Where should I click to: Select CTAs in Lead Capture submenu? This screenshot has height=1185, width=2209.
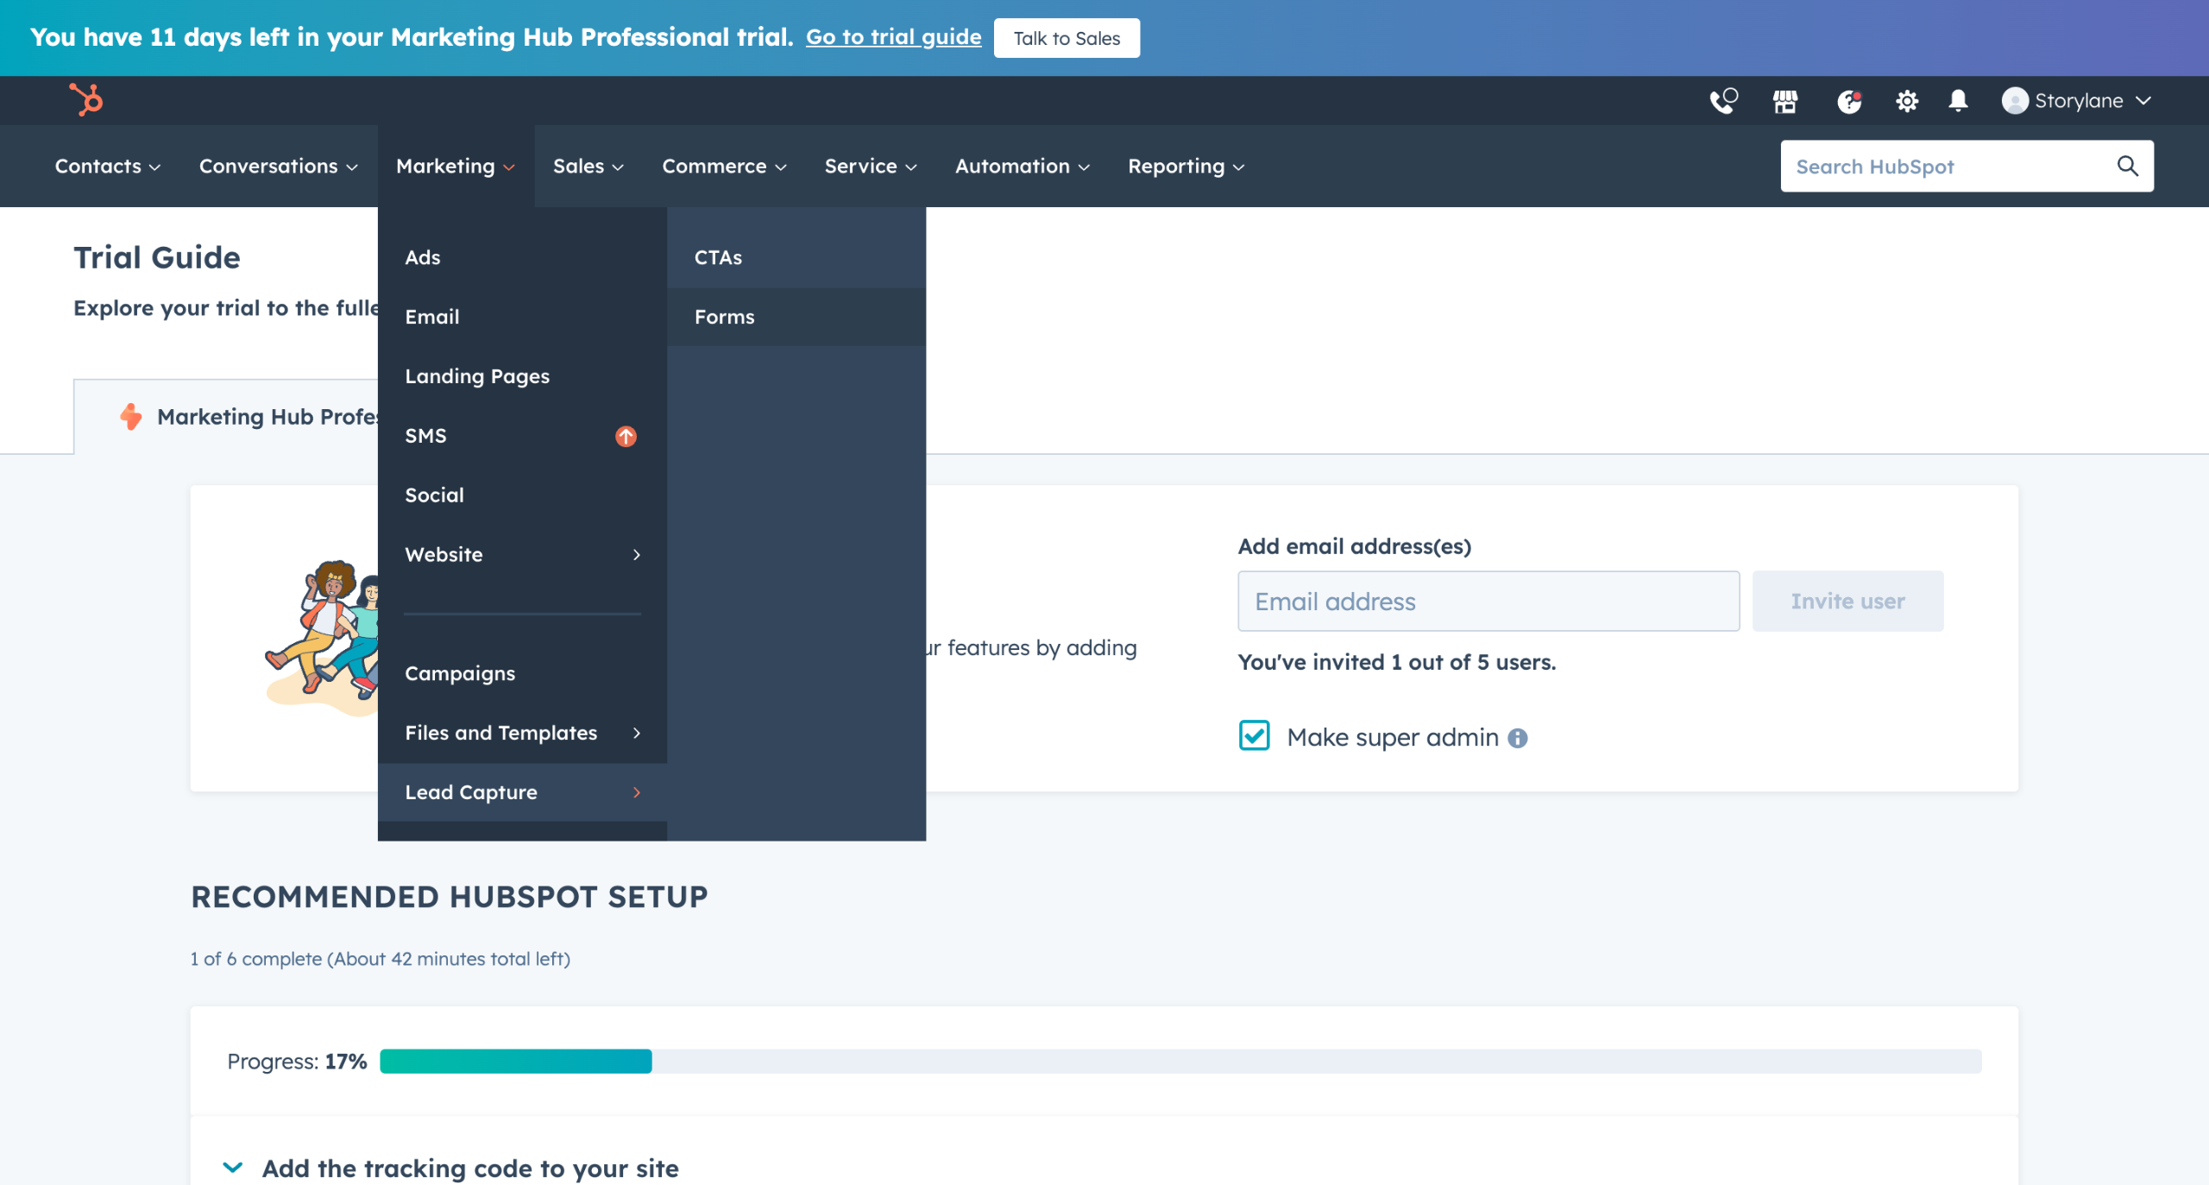click(796, 257)
